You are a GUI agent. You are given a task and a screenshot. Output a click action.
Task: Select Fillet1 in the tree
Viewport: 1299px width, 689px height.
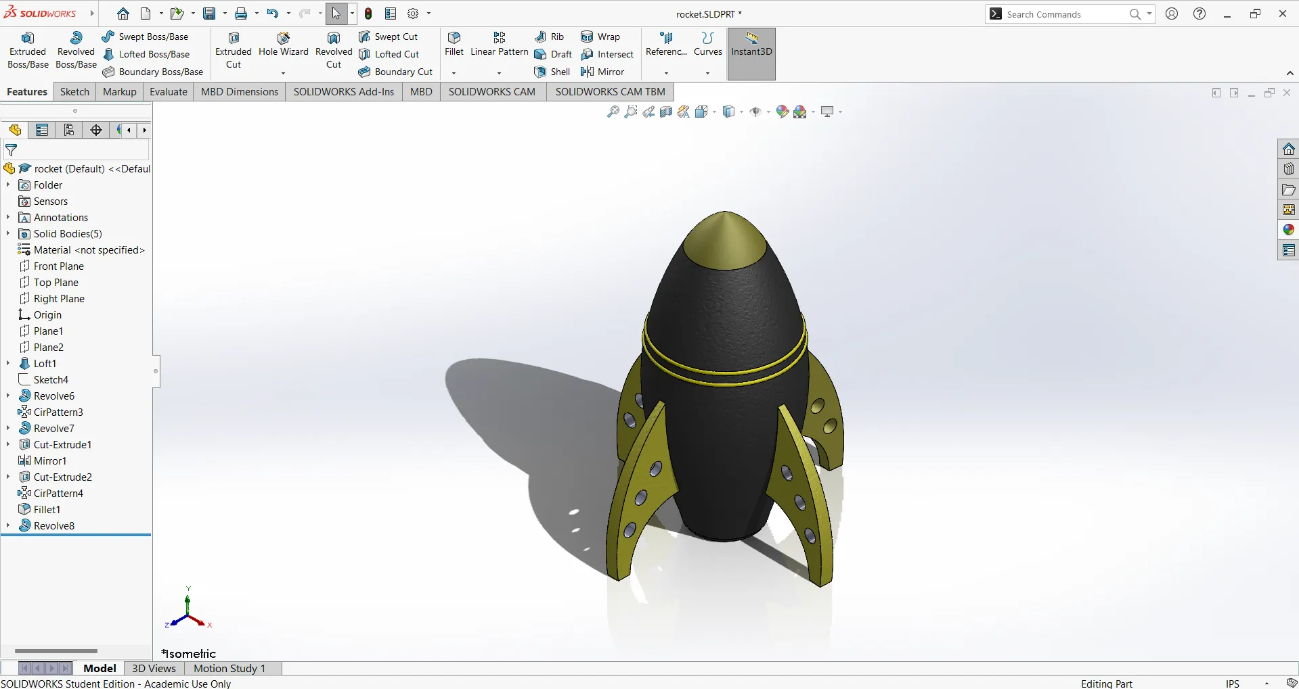39,509
